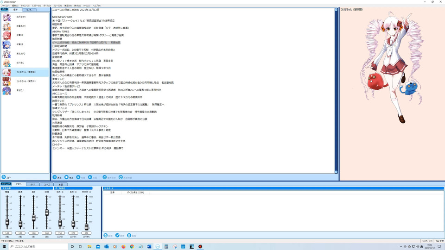Switch to マスター tuning tab

point(19,184)
